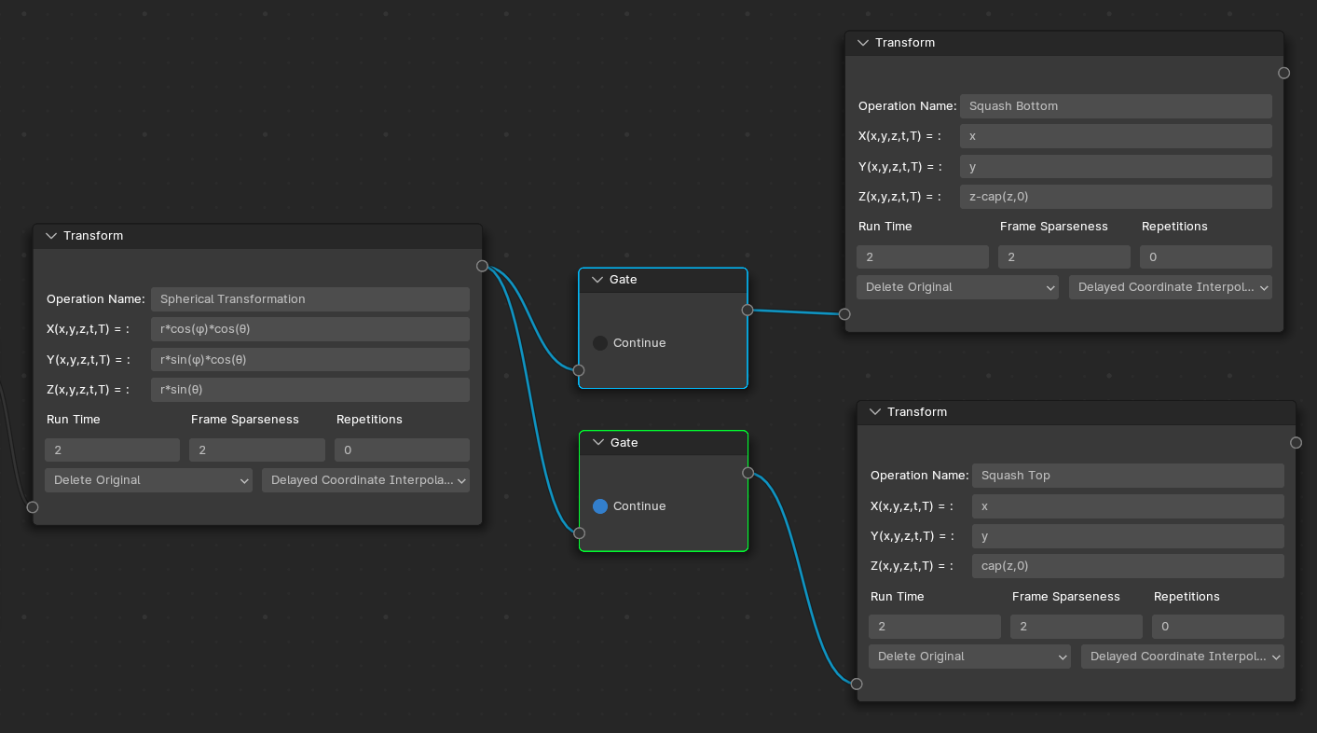Click the Spherical Transformation operation name field
Viewport: 1317px width, 733px height.
(x=310, y=299)
